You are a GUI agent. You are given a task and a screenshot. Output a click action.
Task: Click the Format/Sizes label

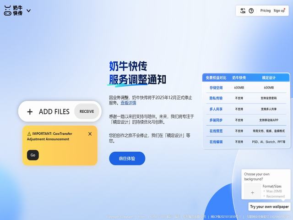[272, 186]
